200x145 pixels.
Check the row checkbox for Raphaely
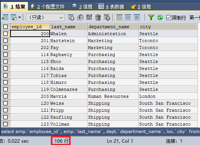[x=5, y=55]
